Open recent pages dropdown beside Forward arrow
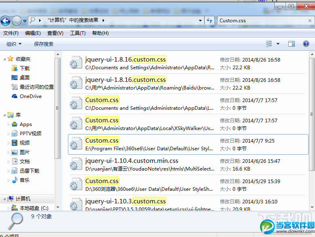The width and height of the screenshot is (315, 237). tap(25, 21)
